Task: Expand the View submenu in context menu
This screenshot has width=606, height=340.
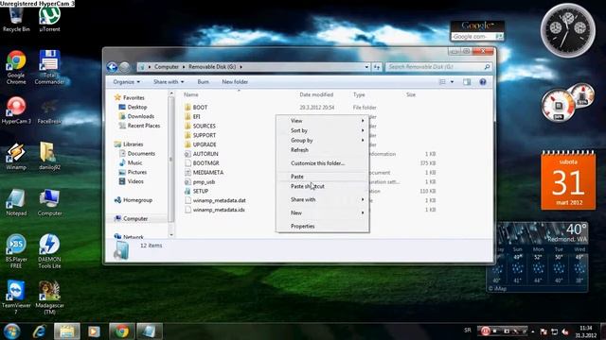Action: tap(322, 121)
